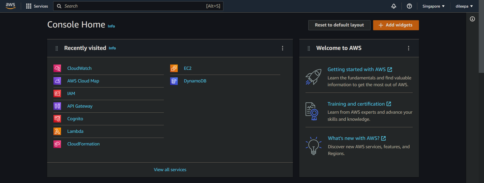This screenshot has height=183, width=484.
Task: Open the DynamoDB link
Action: 195,81
